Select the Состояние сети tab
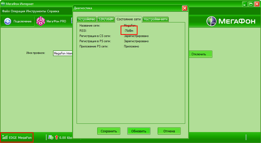 click(129, 19)
